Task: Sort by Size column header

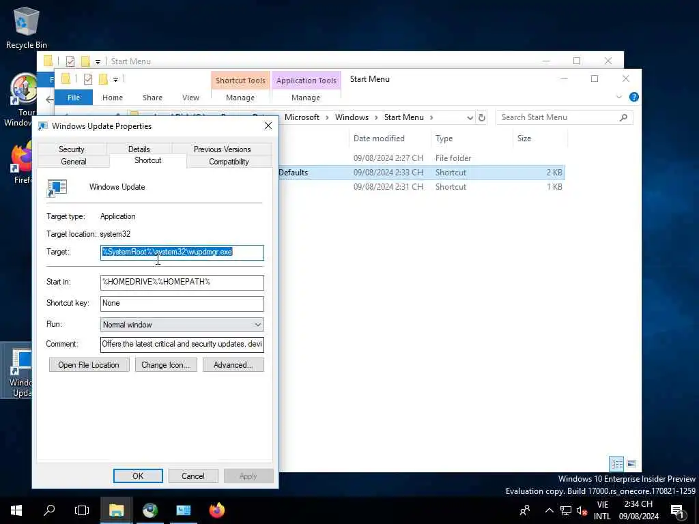Action: 541,139
